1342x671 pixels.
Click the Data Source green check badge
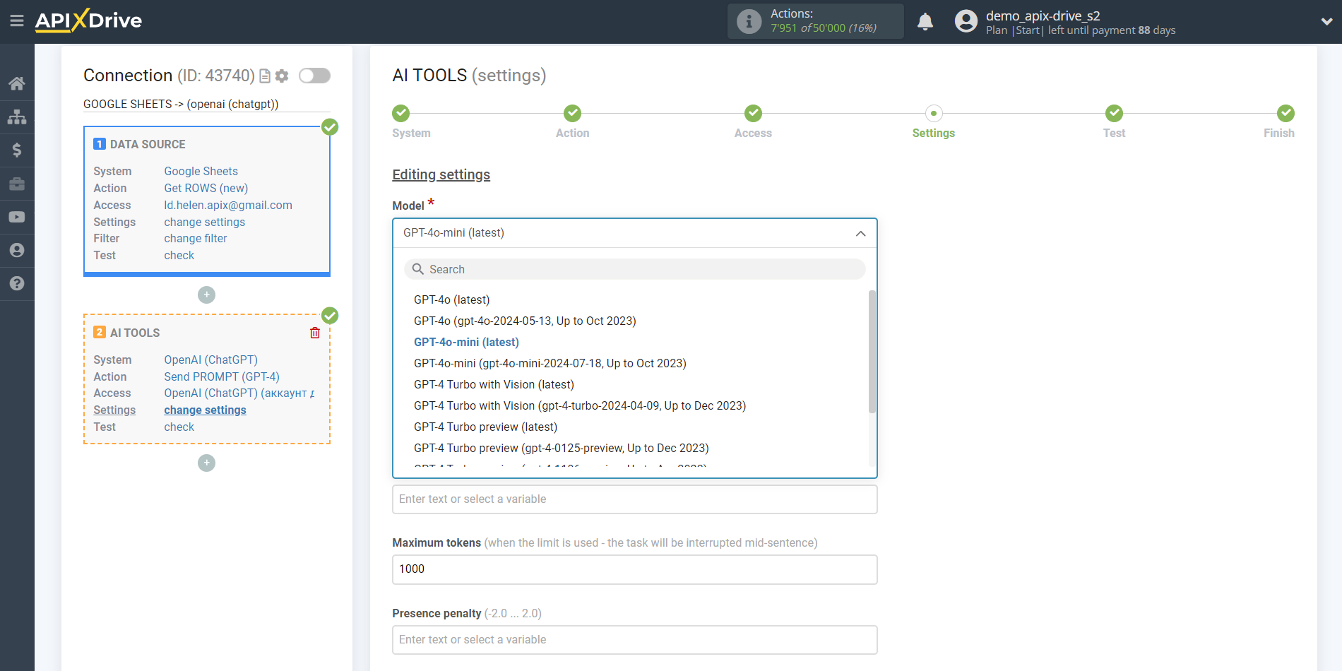tap(330, 127)
